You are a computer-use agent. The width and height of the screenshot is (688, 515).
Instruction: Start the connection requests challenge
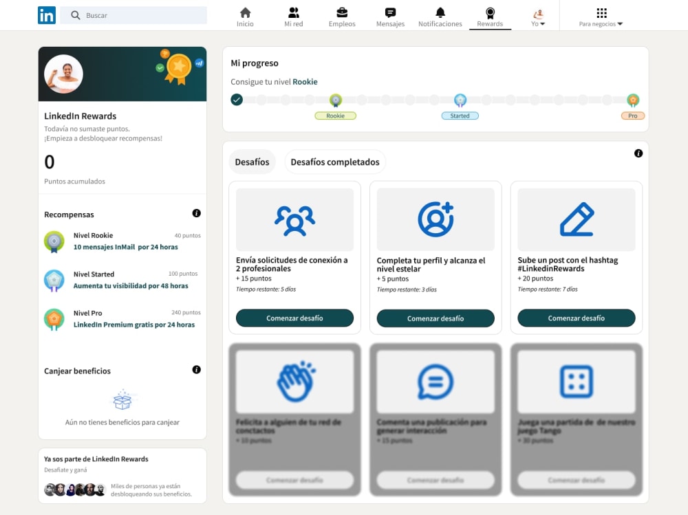tap(295, 318)
